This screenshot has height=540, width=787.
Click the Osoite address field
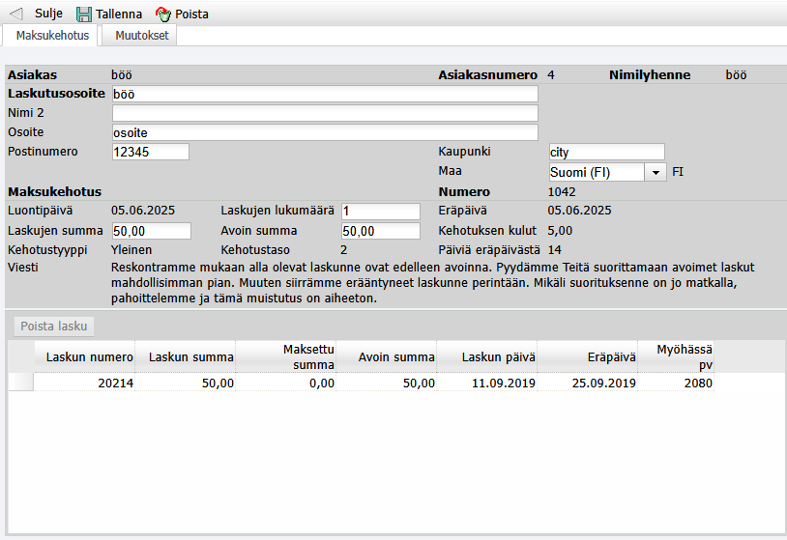(325, 132)
